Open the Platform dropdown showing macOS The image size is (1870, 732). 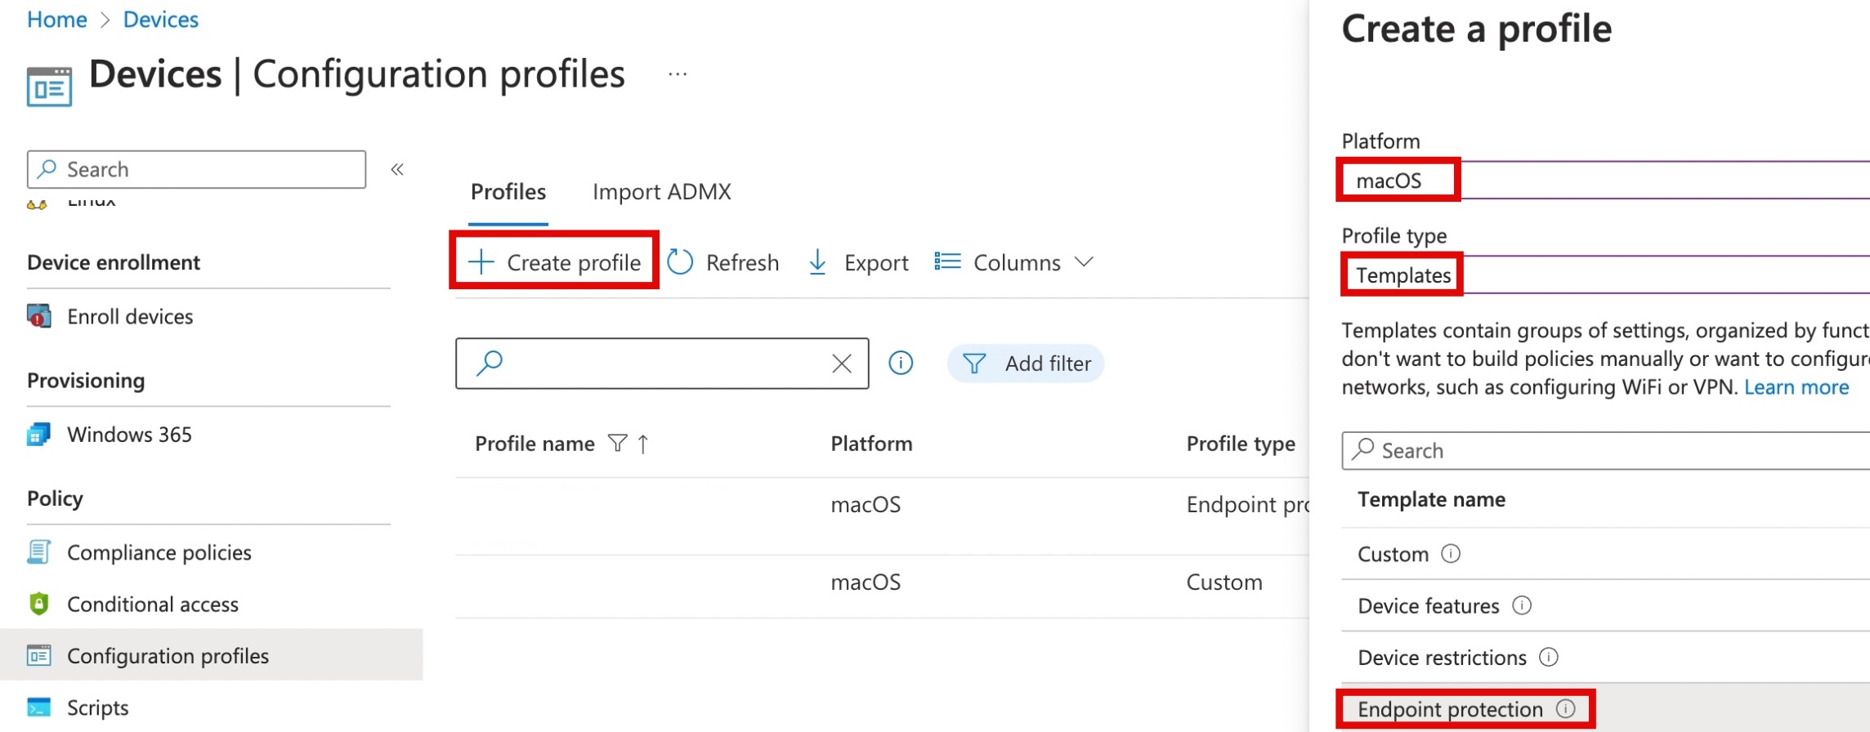1605,180
